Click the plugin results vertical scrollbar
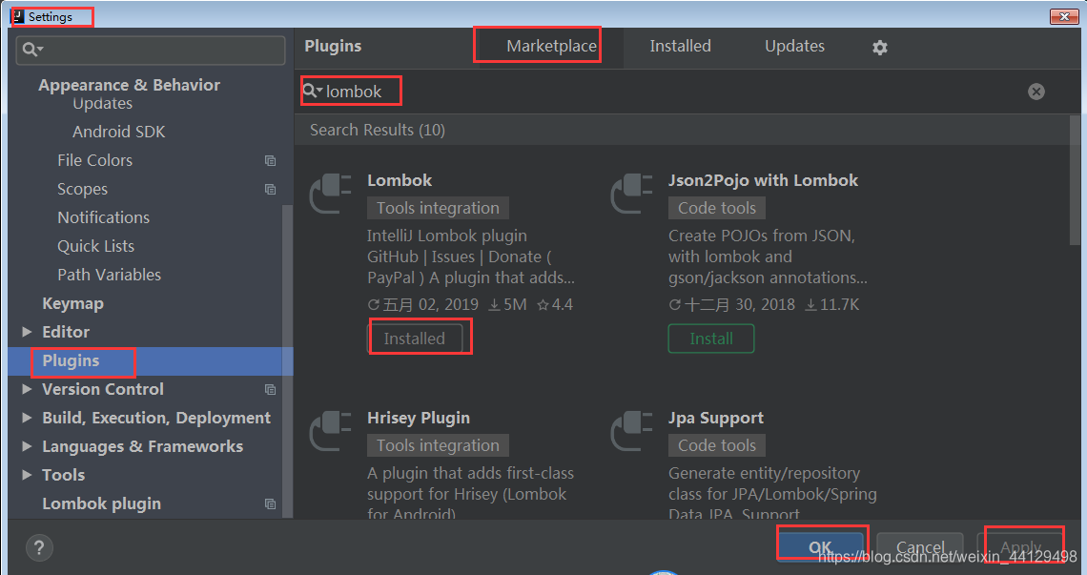This screenshot has height=575, width=1087. coord(1075,180)
